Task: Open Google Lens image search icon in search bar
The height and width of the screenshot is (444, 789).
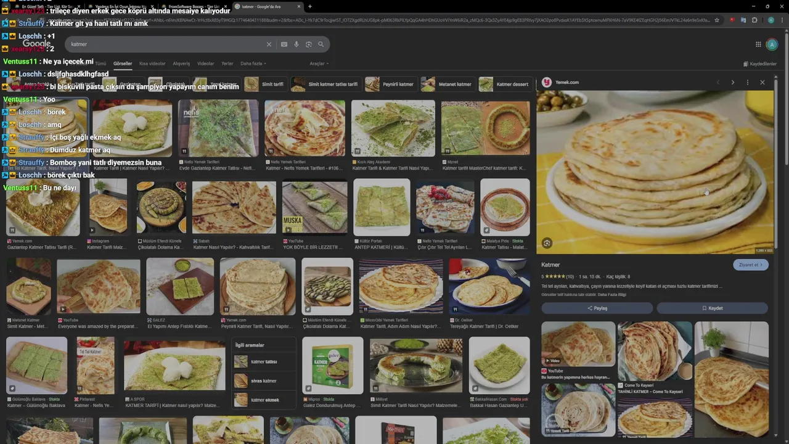Action: (x=309, y=44)
